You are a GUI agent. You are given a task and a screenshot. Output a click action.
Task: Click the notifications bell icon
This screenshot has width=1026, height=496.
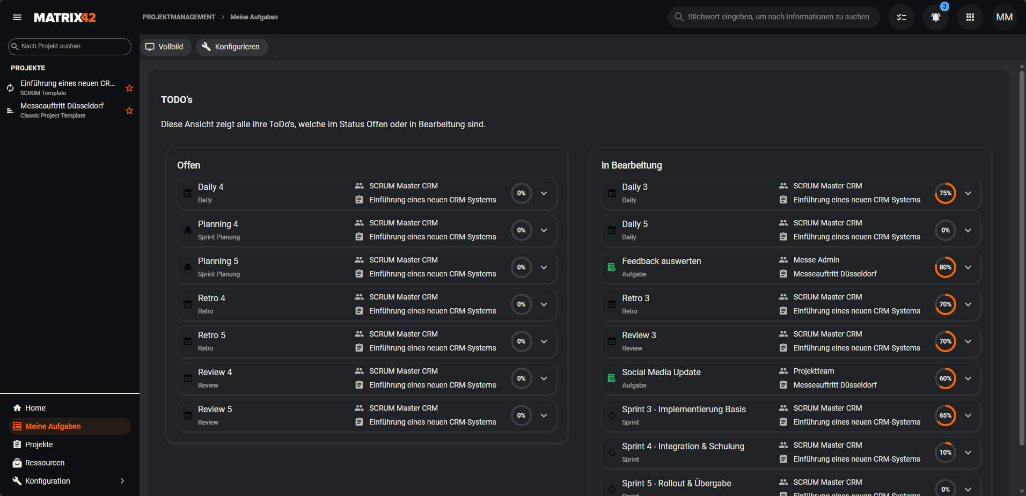point(935,17)
